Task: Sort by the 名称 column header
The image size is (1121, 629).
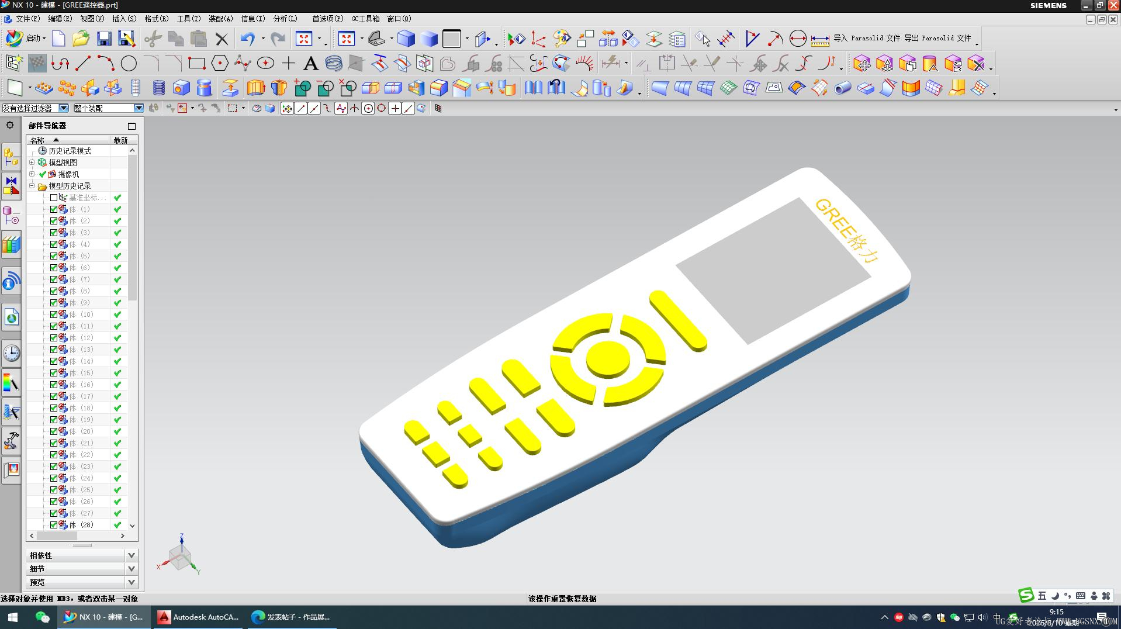Action: [x=68, y=140]
